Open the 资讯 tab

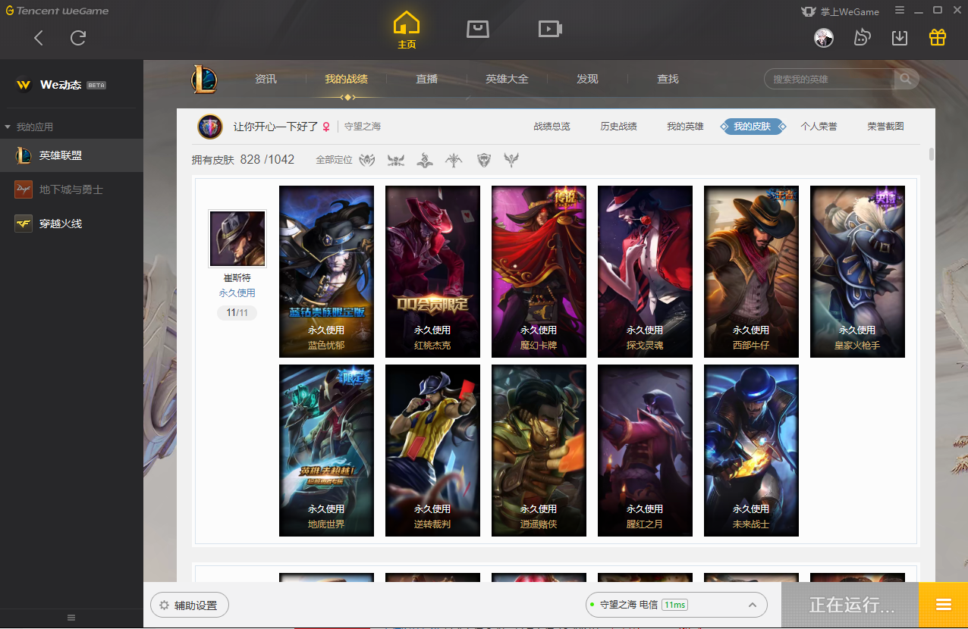(x=266, y=79)
